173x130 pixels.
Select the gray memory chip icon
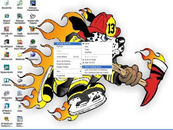click(x=20, y=81)
